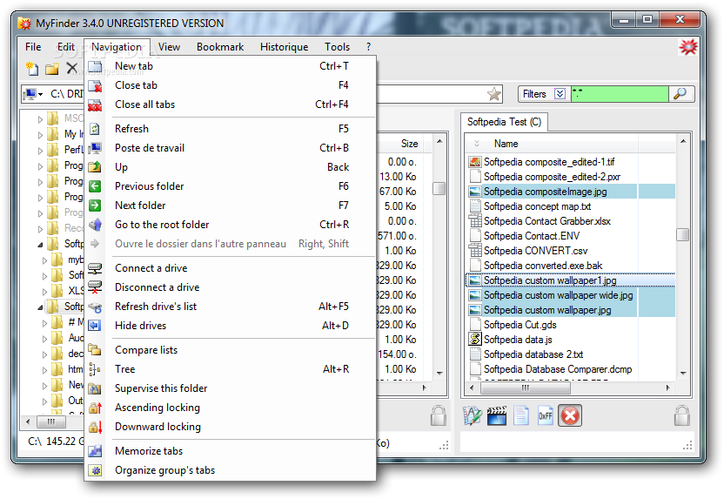The width and height of the screenshot is (724, 499).
Task: Click the 0xFF hex viewer icon
Action: coord(546,415)
